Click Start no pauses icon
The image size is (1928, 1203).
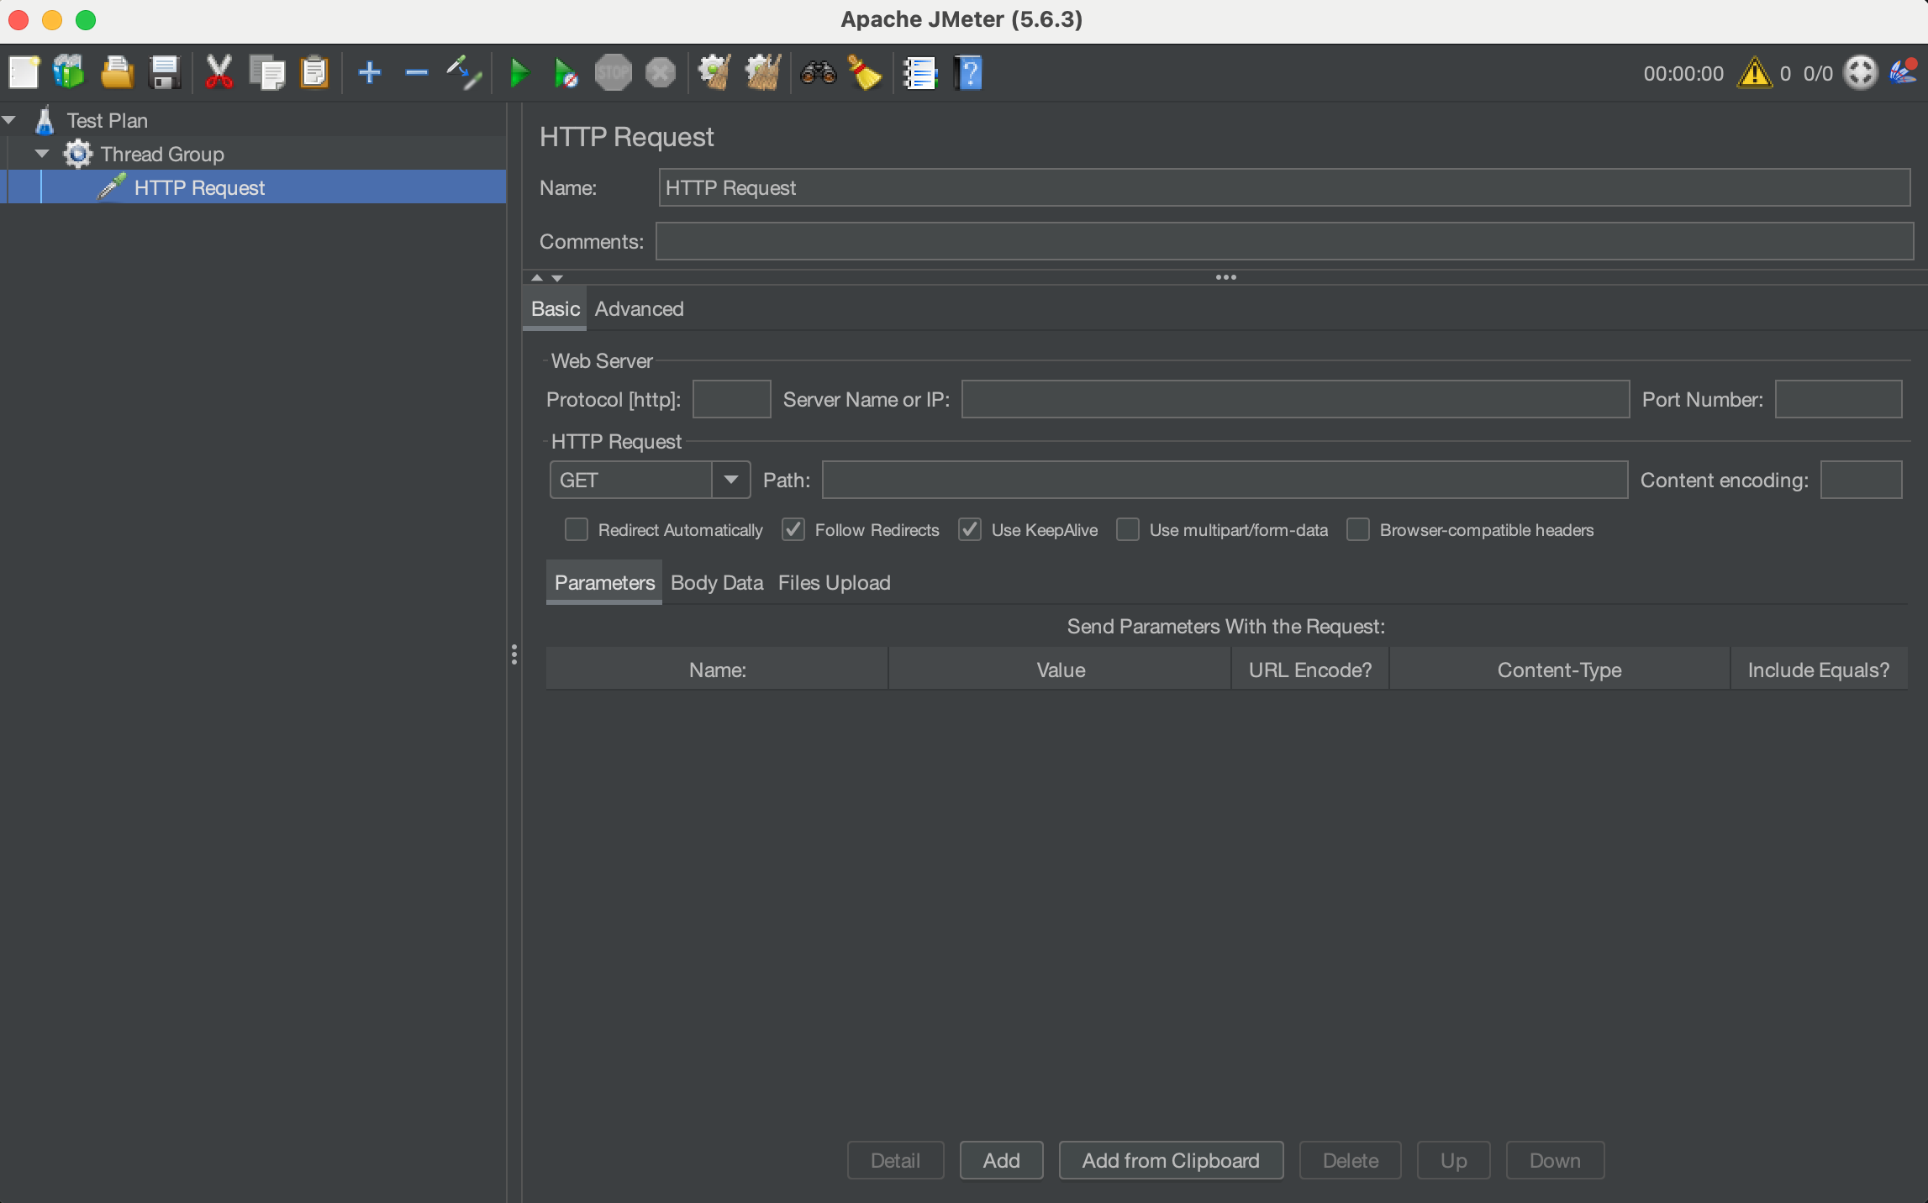[566, 73]
